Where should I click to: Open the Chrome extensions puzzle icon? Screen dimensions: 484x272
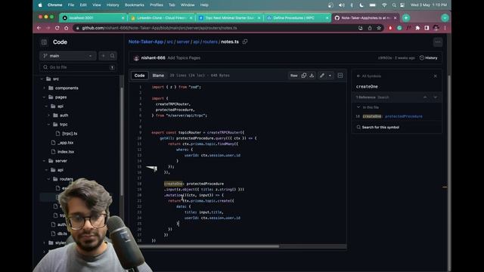(x=417, y=28)
